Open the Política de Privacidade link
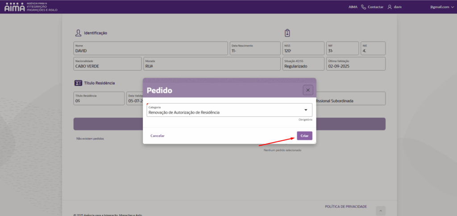 346,207
